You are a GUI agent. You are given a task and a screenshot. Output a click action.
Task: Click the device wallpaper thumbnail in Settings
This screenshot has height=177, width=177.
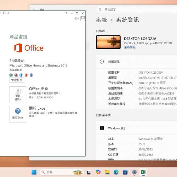pyautogui.click(x=108, y=42)
